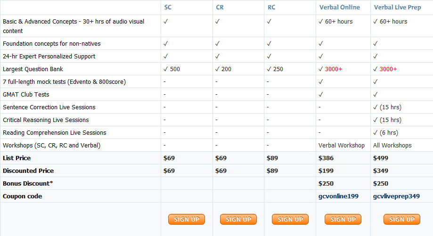This screenshot has height=236, width=433.
Task: Select coupon code gcvliveprep349
Action: [x=396, y=196]
